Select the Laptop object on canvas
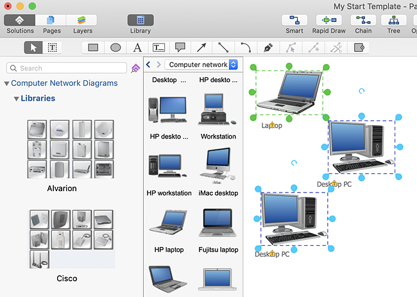This screenshot has width=417, height=297. point(289,92)
